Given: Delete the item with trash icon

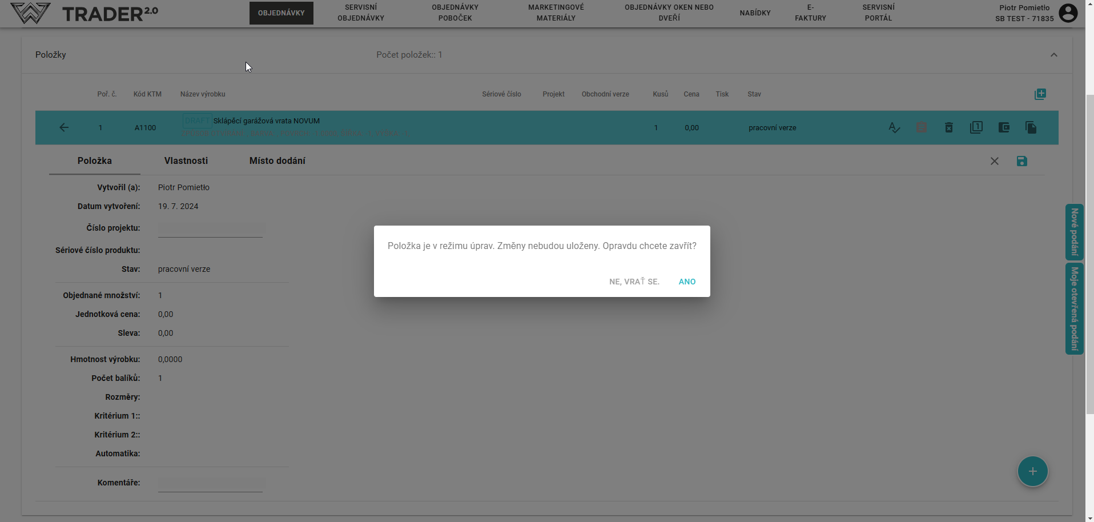Looking at the screenshot, I should pyautogui.click(x=948, y=127).
